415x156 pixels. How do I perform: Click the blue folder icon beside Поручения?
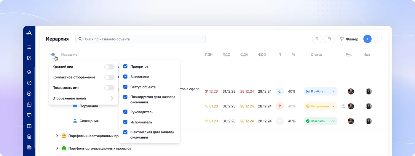[75, 106]
